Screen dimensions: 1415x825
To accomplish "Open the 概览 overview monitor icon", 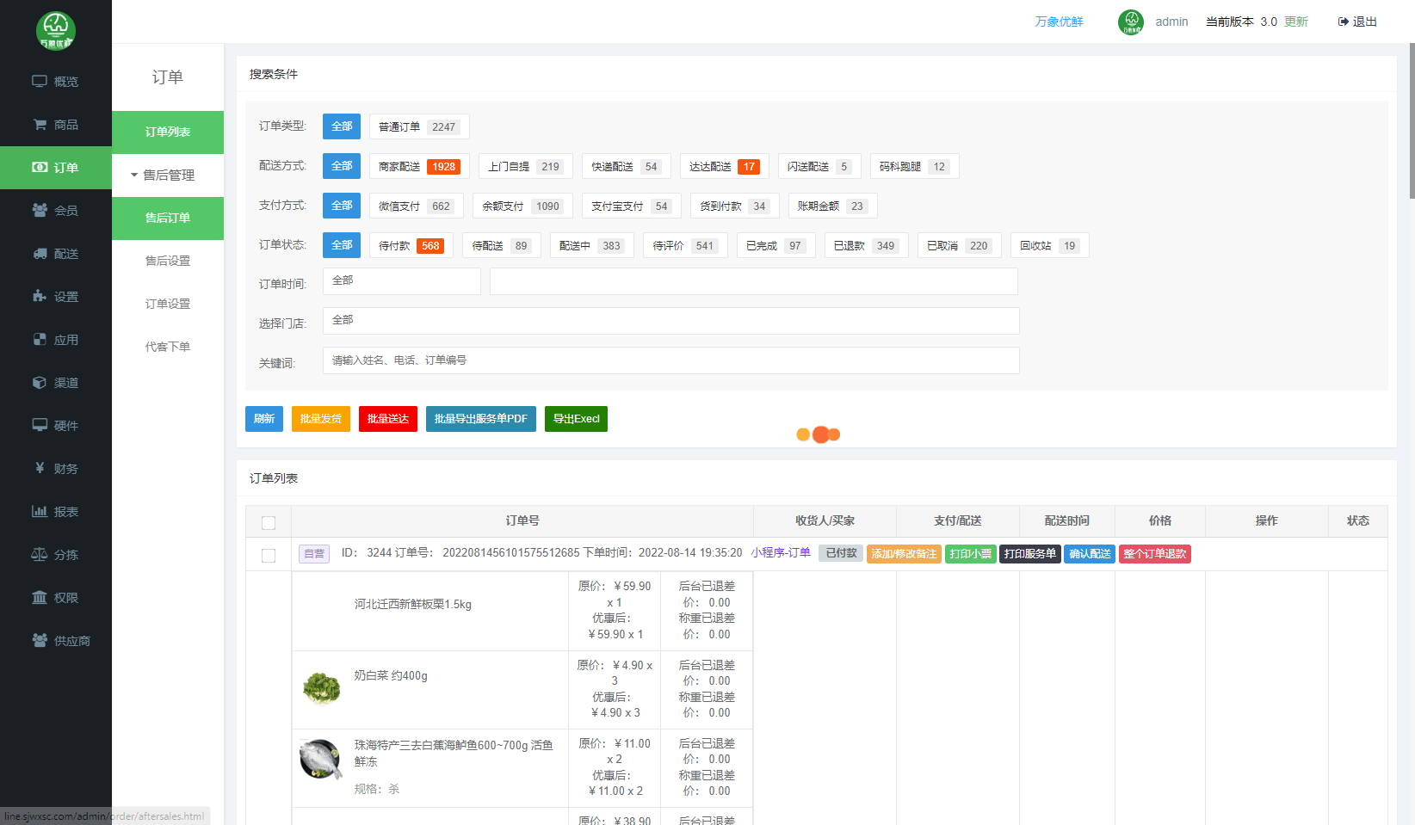I will tap(40, 82).
